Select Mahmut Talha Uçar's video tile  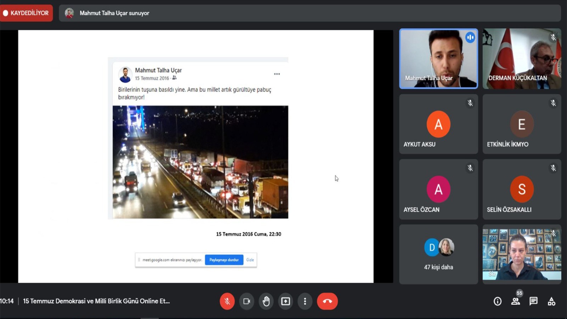tap(438, 58)
